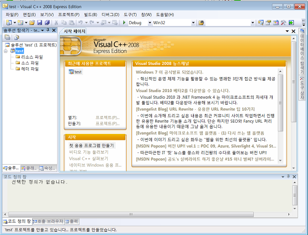Open the 편집(E) menu
Screen dimensions: 308x235
29,15
